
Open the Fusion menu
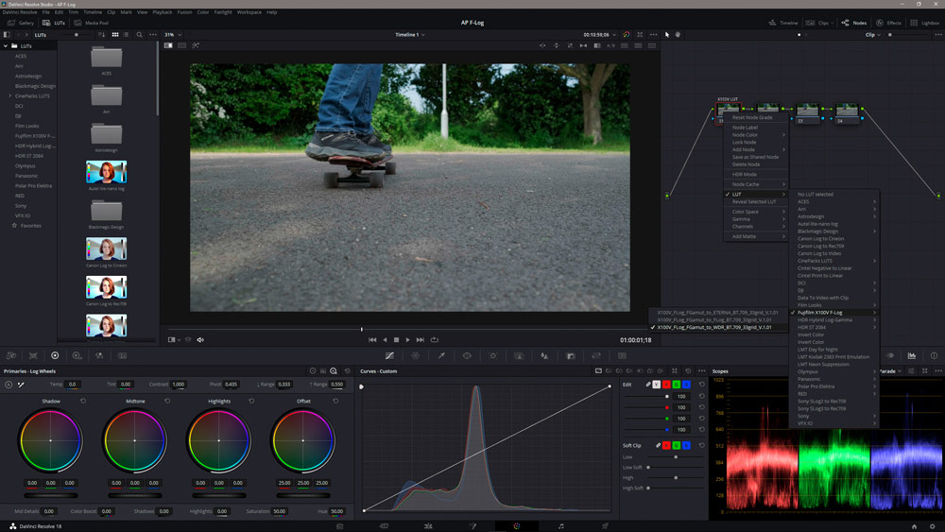coord(184,12)
